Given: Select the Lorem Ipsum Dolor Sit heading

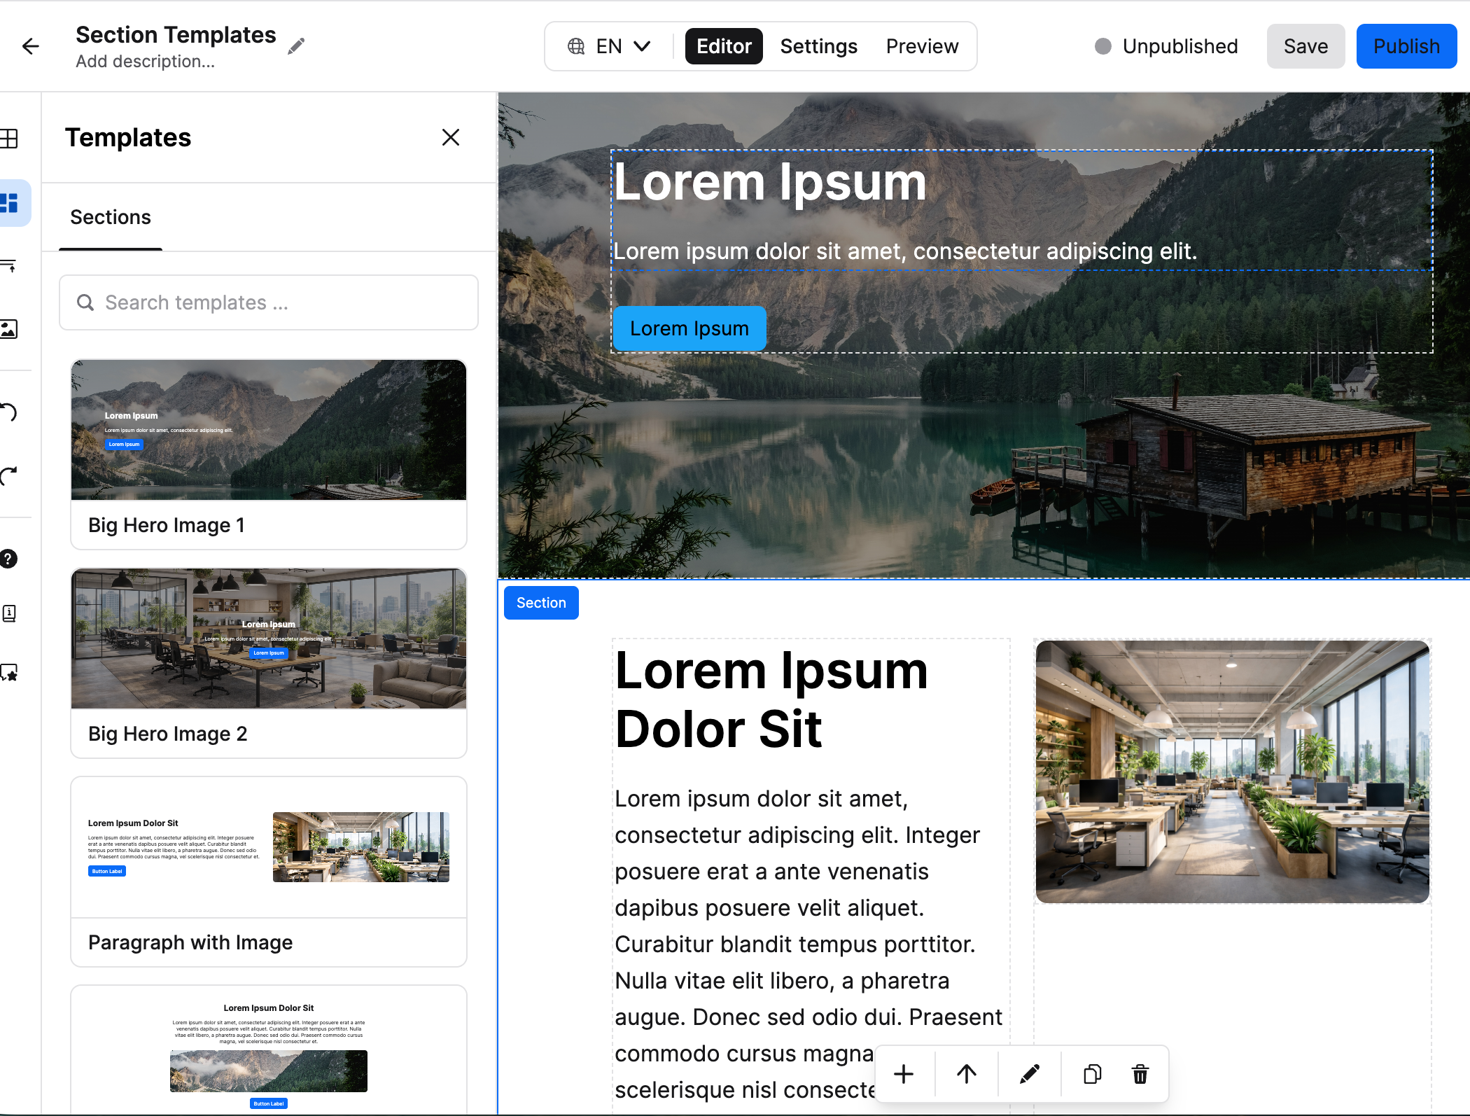Looking at the screenshot, I should point(771,699).
